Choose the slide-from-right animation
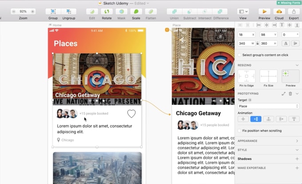This screenshot has height=184, width=302. tap(256, 119)
